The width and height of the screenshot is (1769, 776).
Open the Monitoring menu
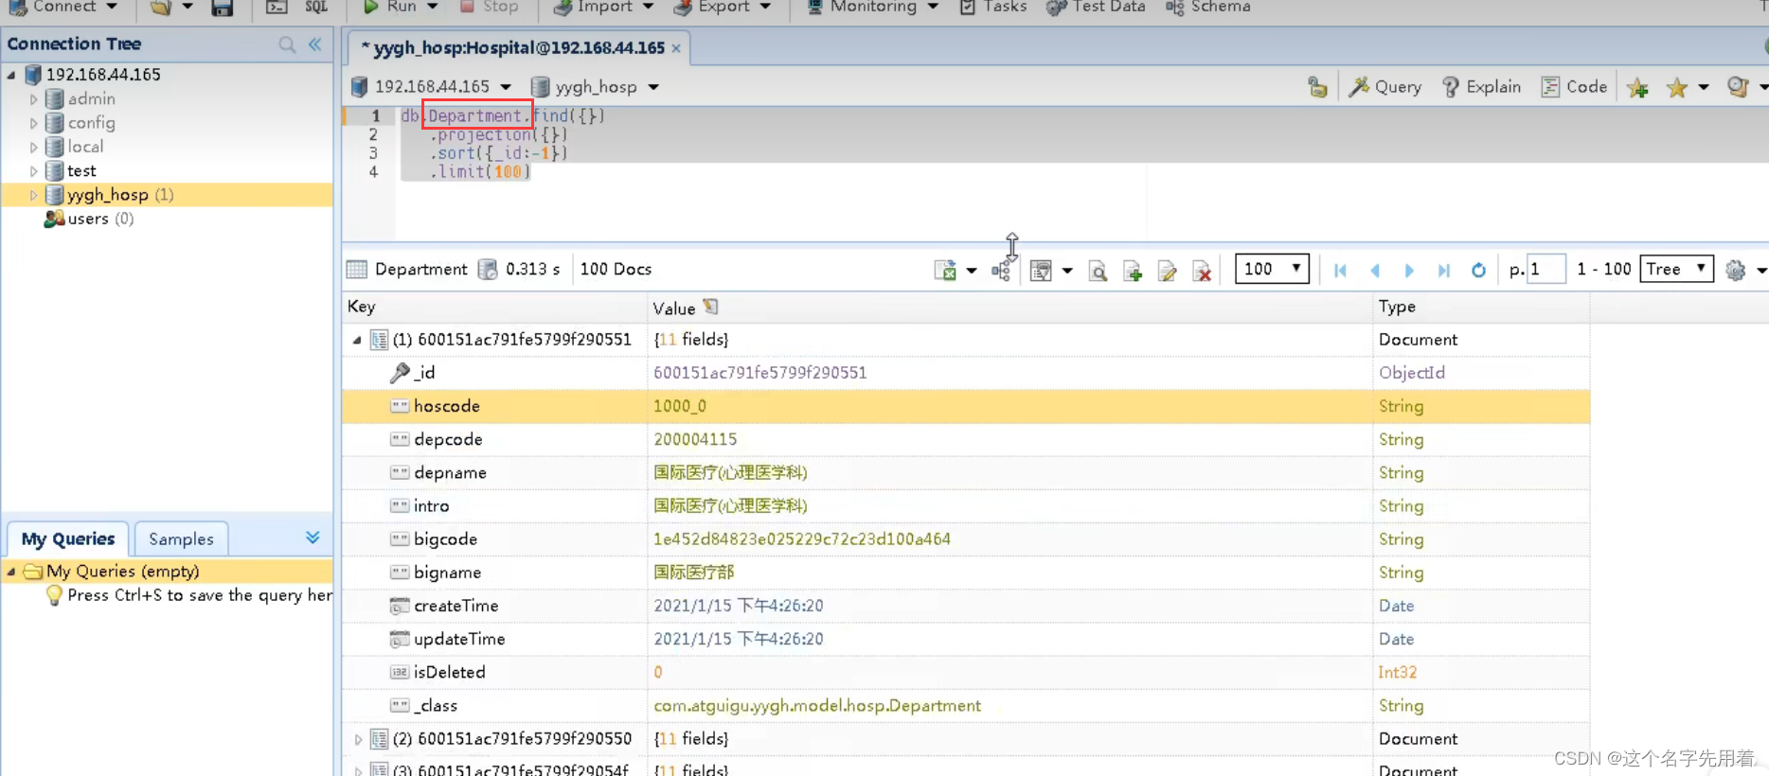[x=872, y=7]
